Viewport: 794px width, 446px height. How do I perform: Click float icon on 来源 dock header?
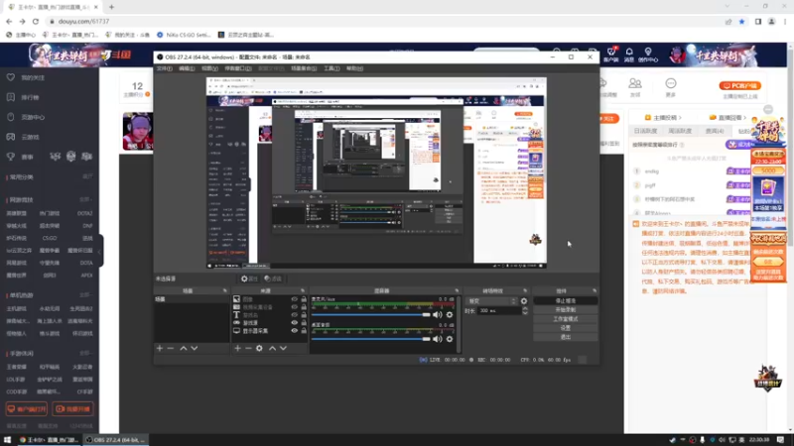(x=303, y=290)
